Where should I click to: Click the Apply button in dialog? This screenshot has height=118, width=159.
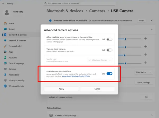pos(61,89)
